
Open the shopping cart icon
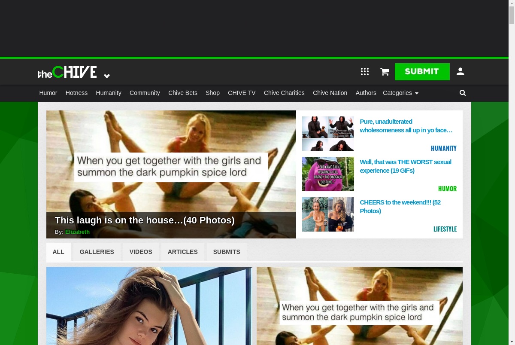coord(385,72)
